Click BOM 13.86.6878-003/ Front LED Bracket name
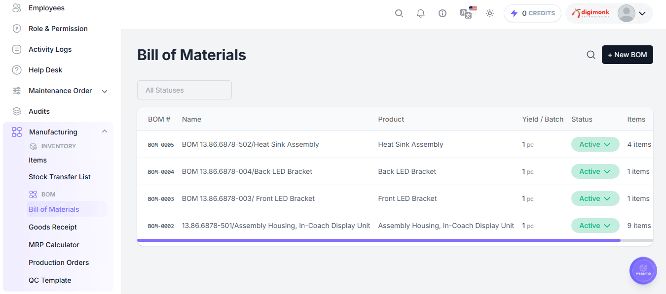The width and height of the screenshot is (666, 294). tap(248, 198)
